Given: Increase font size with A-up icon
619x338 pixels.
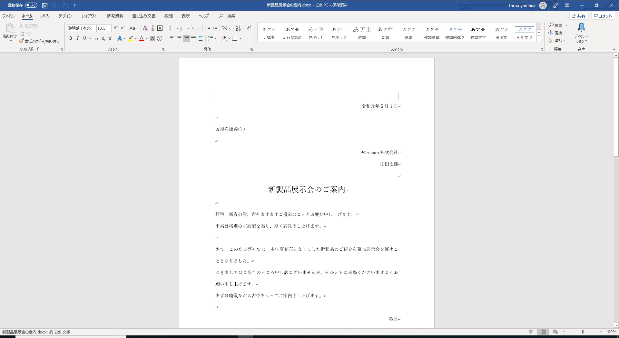Looking at the screenshot, I should click(115, 28).
